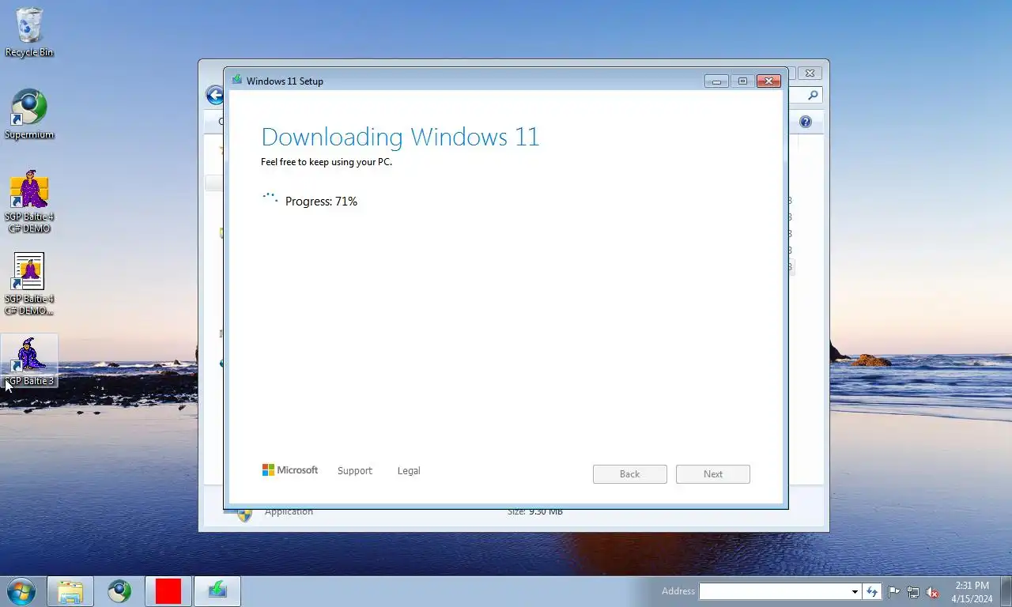
Task: Select the SGP Baltie 4 C# DEMO... document shortcut
Action: pyautogui.click(x=29, y=283)
